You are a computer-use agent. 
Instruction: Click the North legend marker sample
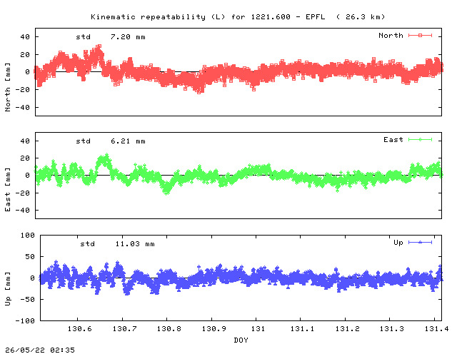point(420,35)
